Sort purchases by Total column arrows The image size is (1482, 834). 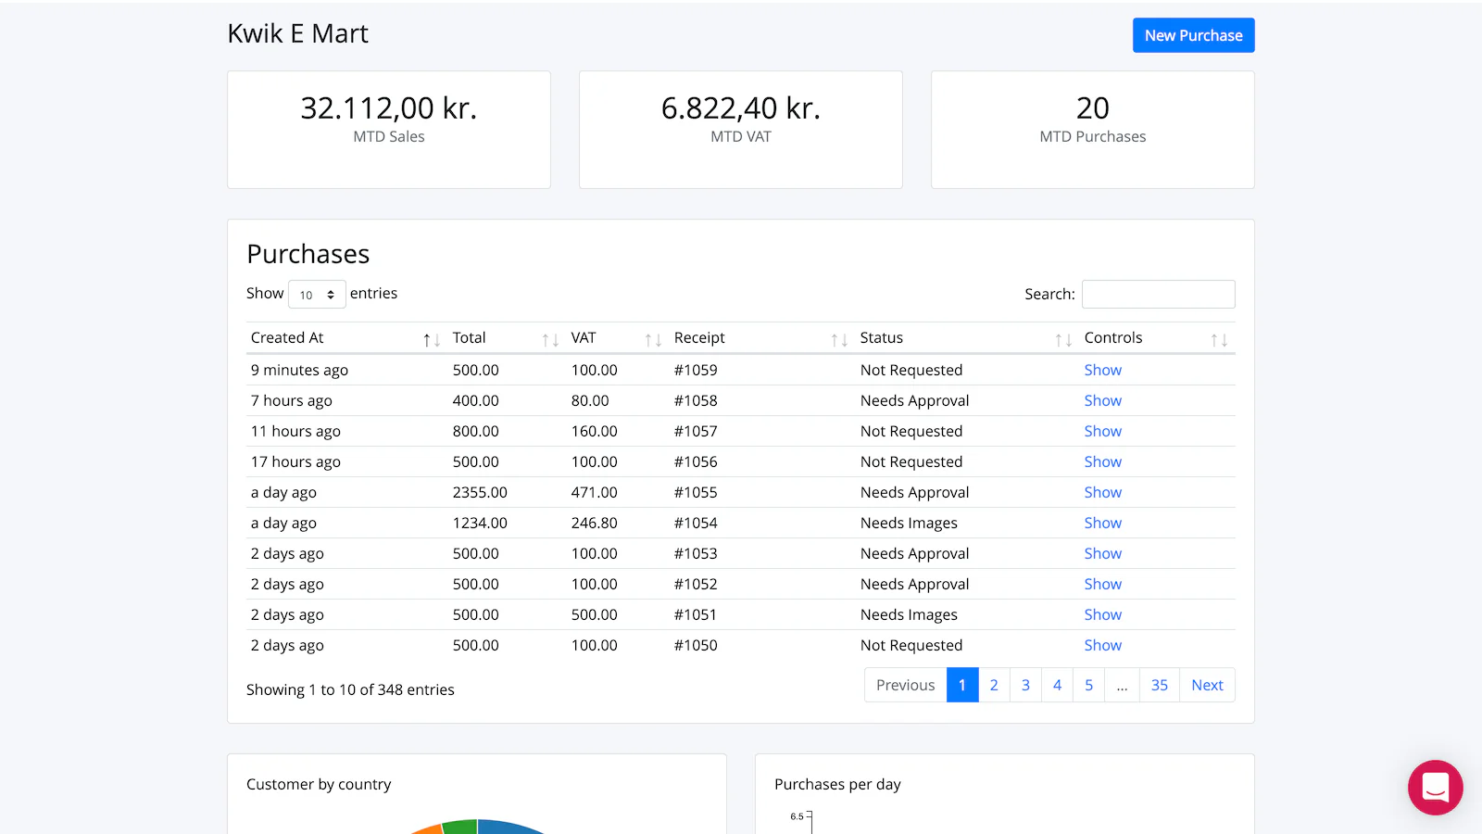click(x=550, y=340)
